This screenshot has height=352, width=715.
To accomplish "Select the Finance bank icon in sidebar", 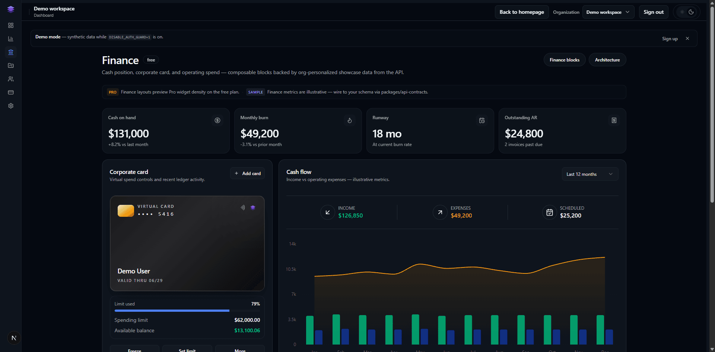I will (11, 52).
